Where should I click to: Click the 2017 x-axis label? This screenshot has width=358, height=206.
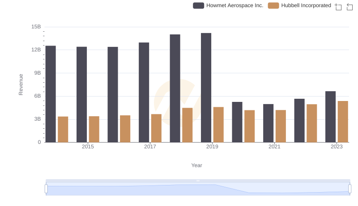[x=150, y=147]
